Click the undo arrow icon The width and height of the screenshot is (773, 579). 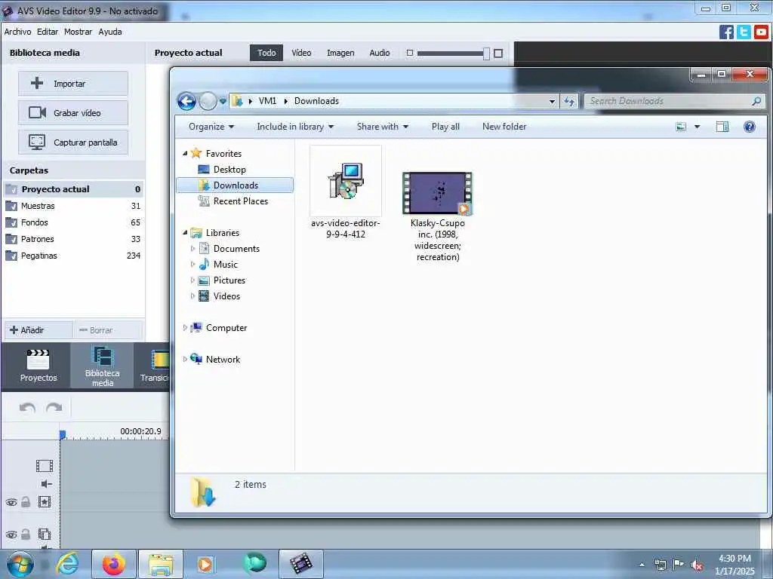point(27,408)
